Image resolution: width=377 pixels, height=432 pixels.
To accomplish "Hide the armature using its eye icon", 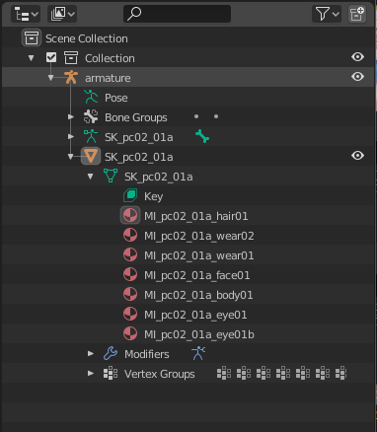I will click(357, 77).
